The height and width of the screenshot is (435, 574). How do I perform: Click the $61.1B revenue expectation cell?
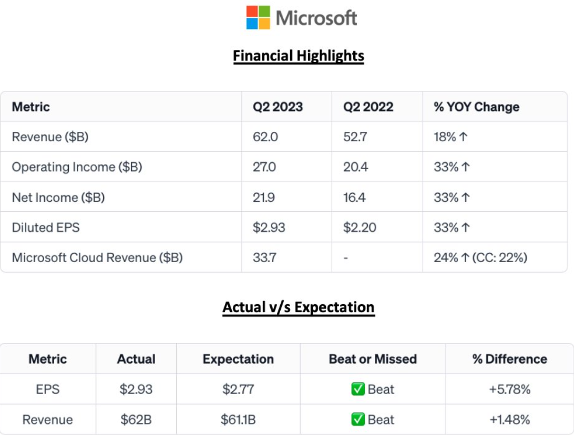point(238,419)
